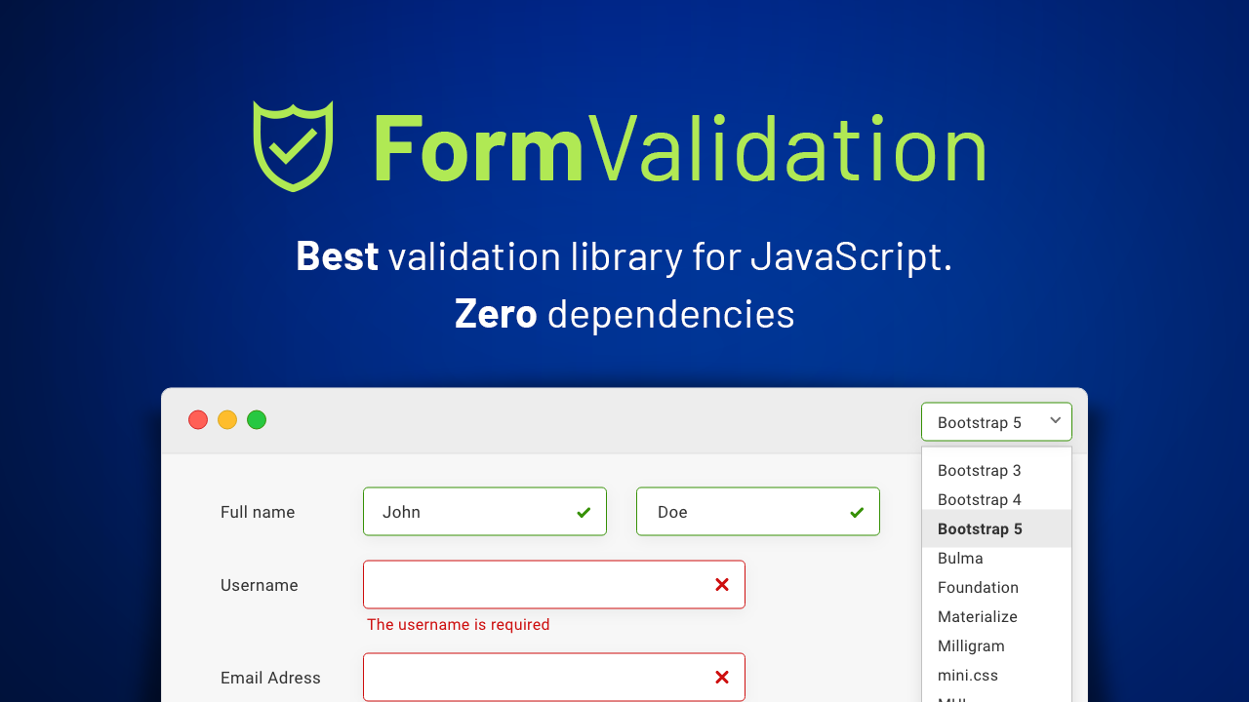Click the red X in Email field
Screen dimensions: 1249x702
pos(722,678)
